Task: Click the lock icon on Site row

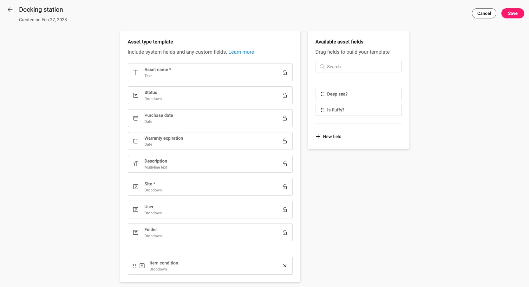Action: (x=285, y=187)
